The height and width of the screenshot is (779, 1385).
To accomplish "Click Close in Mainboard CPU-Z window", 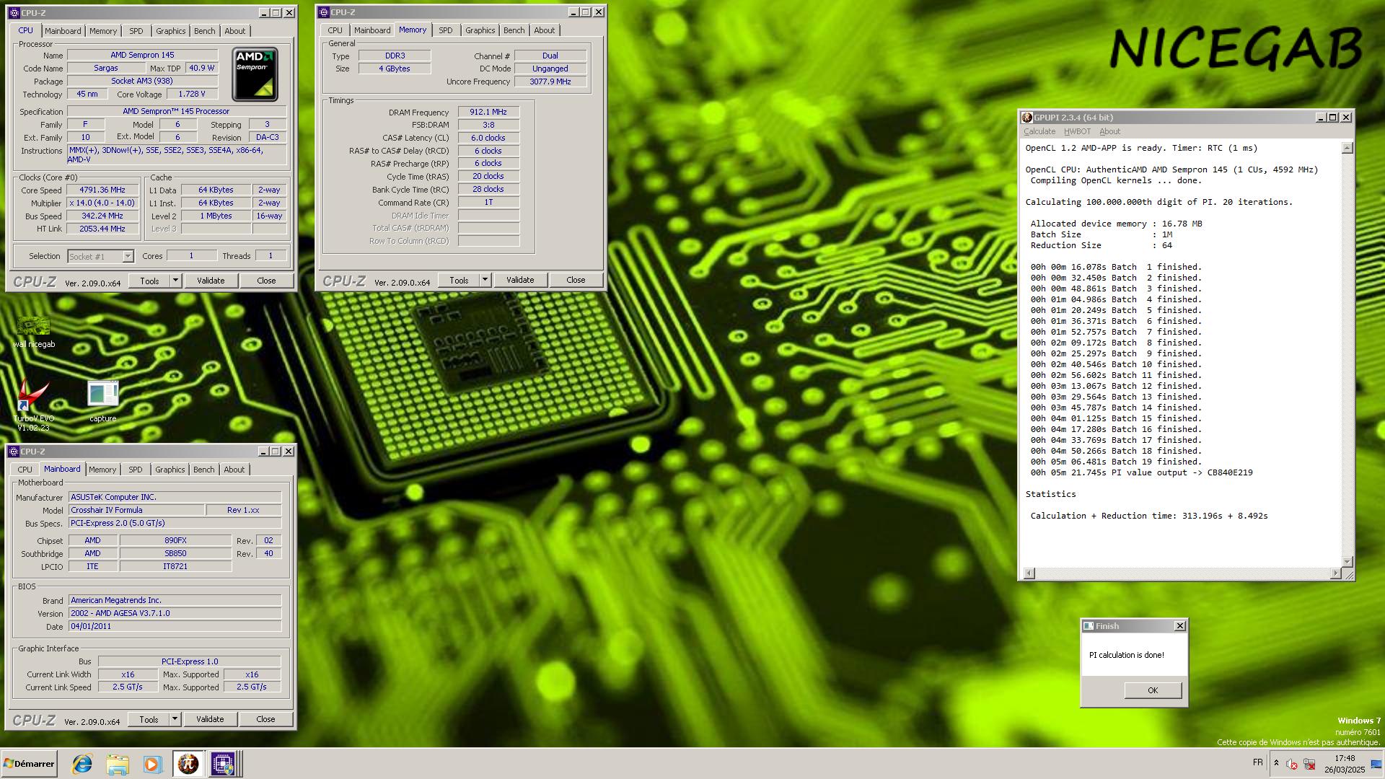I will [265, 719].
